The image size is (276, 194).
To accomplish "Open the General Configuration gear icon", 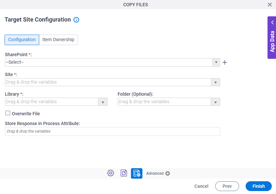I will 110,173.
